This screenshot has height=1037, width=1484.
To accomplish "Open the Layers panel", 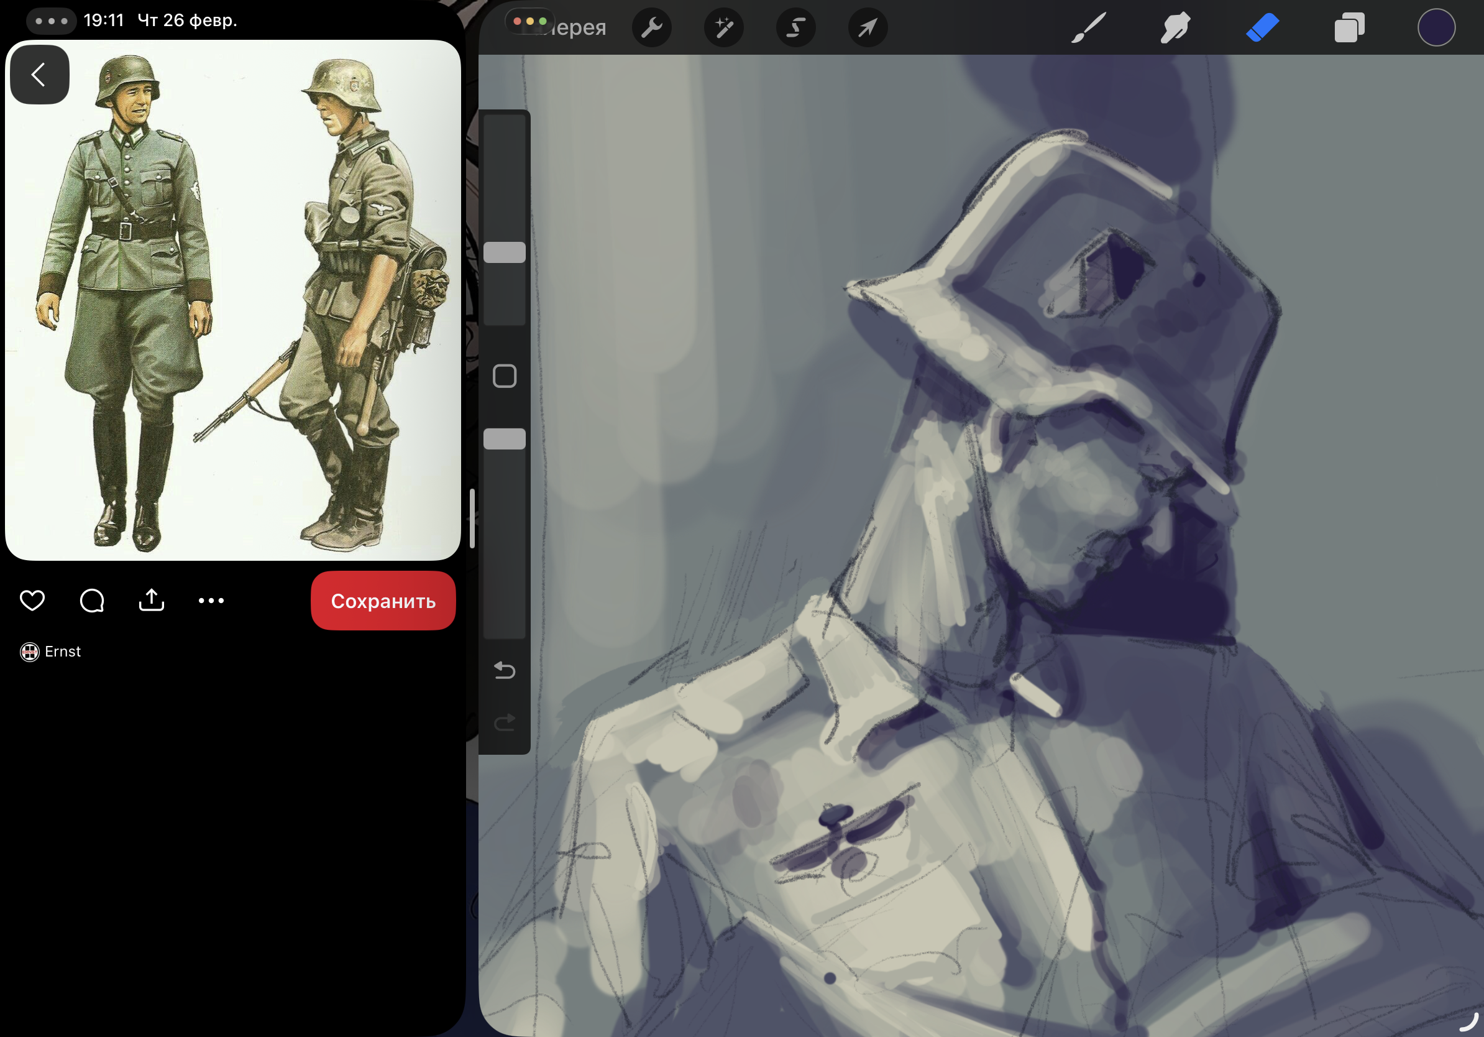I will (x=1350, y=27).
